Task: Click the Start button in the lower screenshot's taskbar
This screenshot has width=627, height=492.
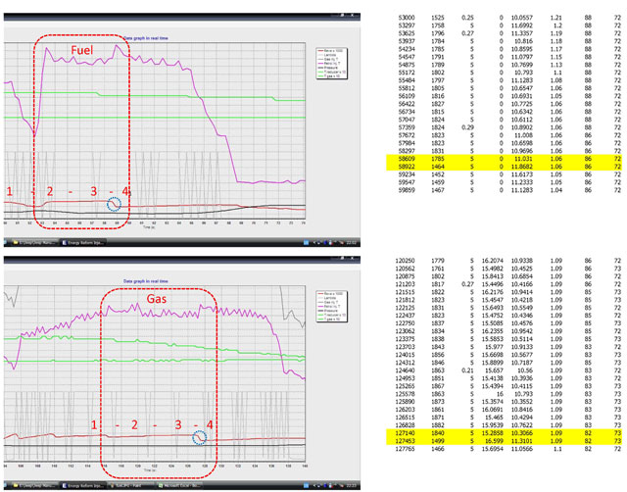Action: 6,485
